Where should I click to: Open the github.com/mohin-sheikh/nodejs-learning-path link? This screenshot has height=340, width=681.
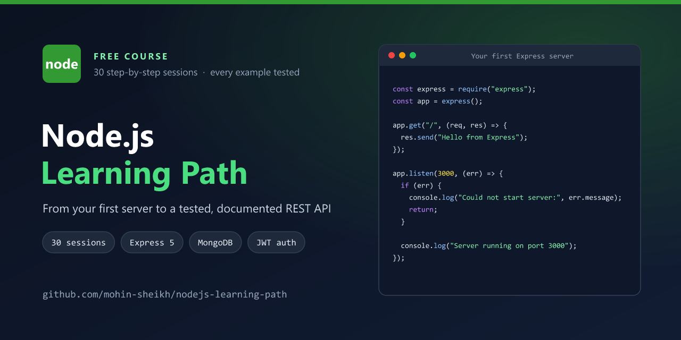pyautogui.click(x=165, y=294)
